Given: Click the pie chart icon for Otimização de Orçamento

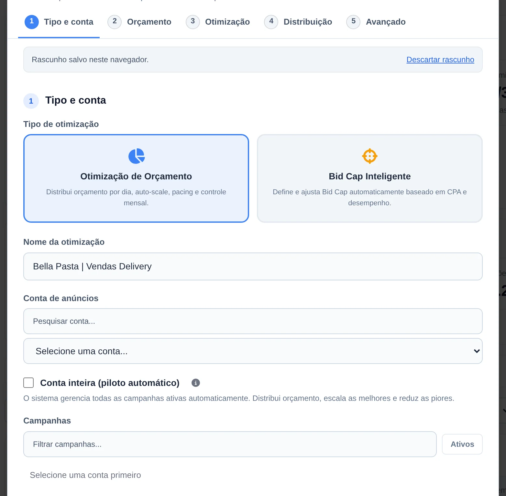Looking at the screenshot, I should pyautogui.click(x=137, y=156).
